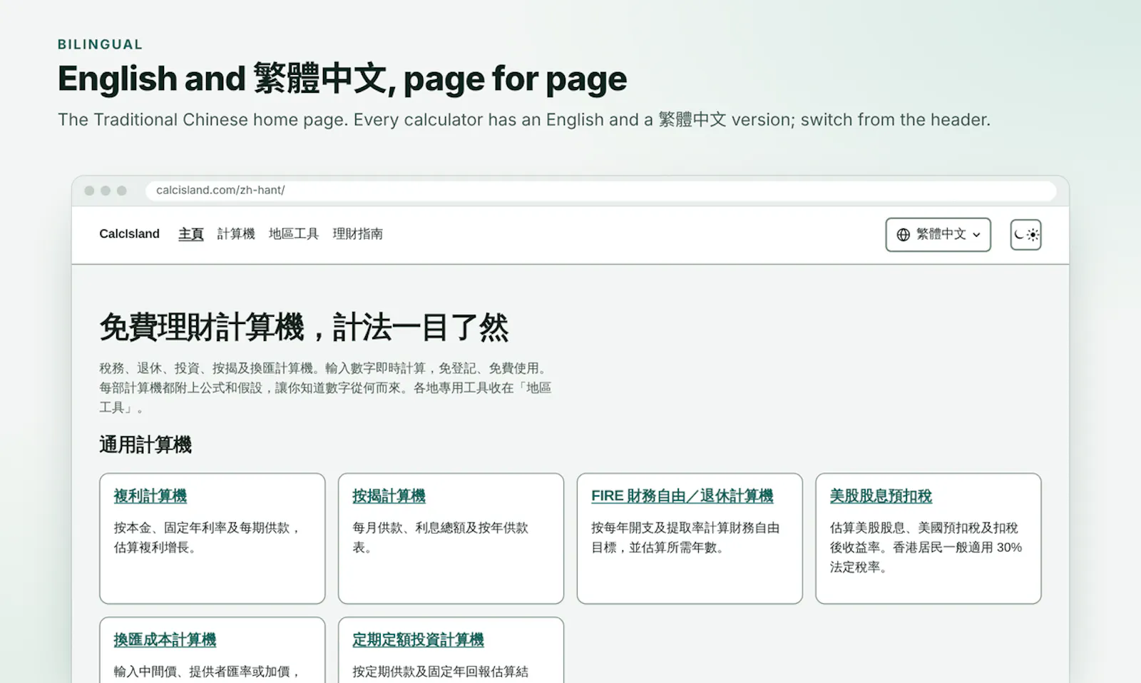Open the 複利計算機 link
Viewport: 1141px width, 683px height.
pyautogui.click(x=150, y=496)
